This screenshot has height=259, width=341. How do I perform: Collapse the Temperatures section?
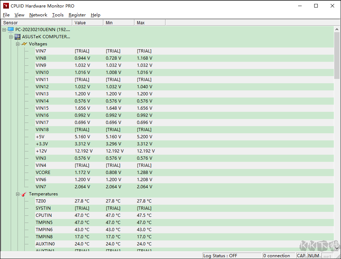[x=18, y=194]
